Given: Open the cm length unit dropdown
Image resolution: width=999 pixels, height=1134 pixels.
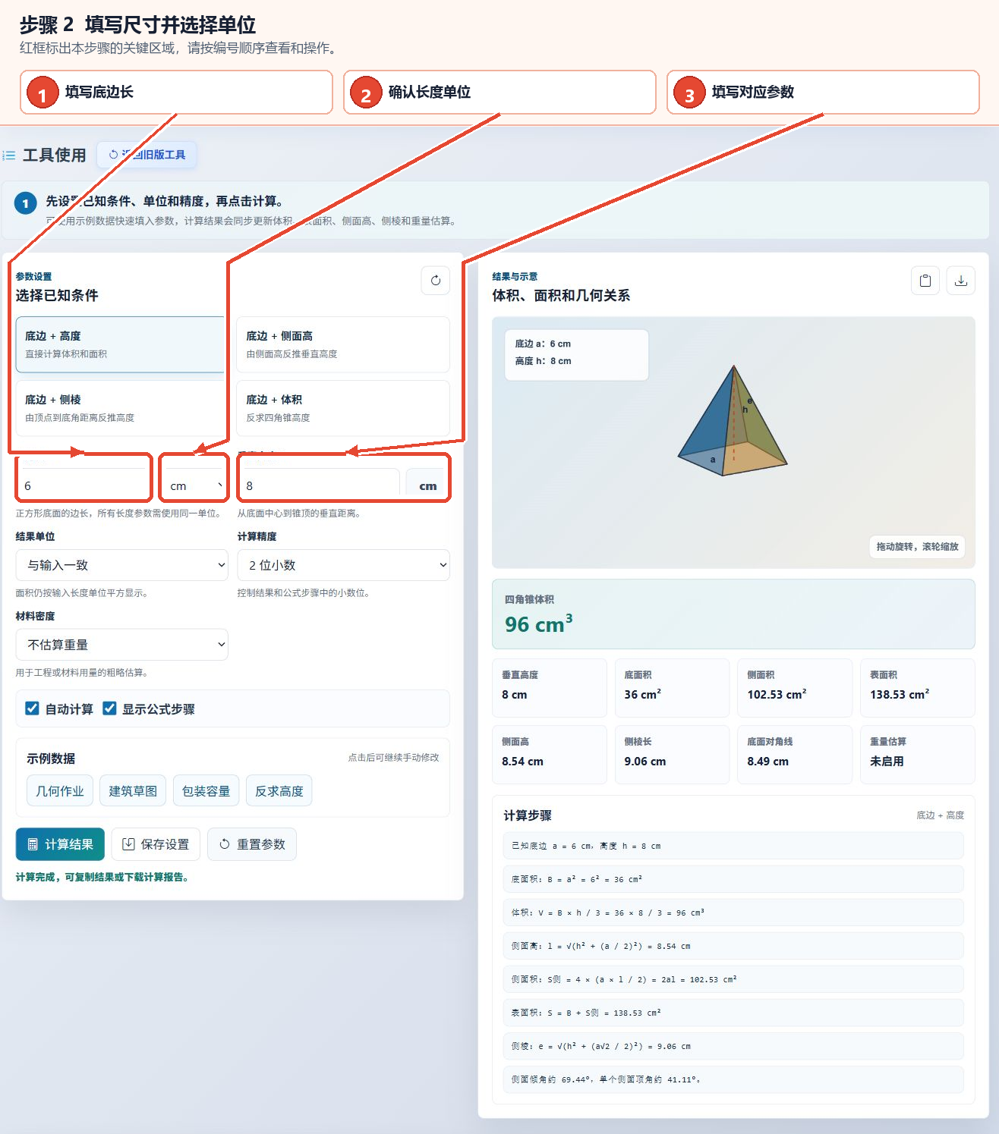Looking at the screenshot, I should [194, 485].
